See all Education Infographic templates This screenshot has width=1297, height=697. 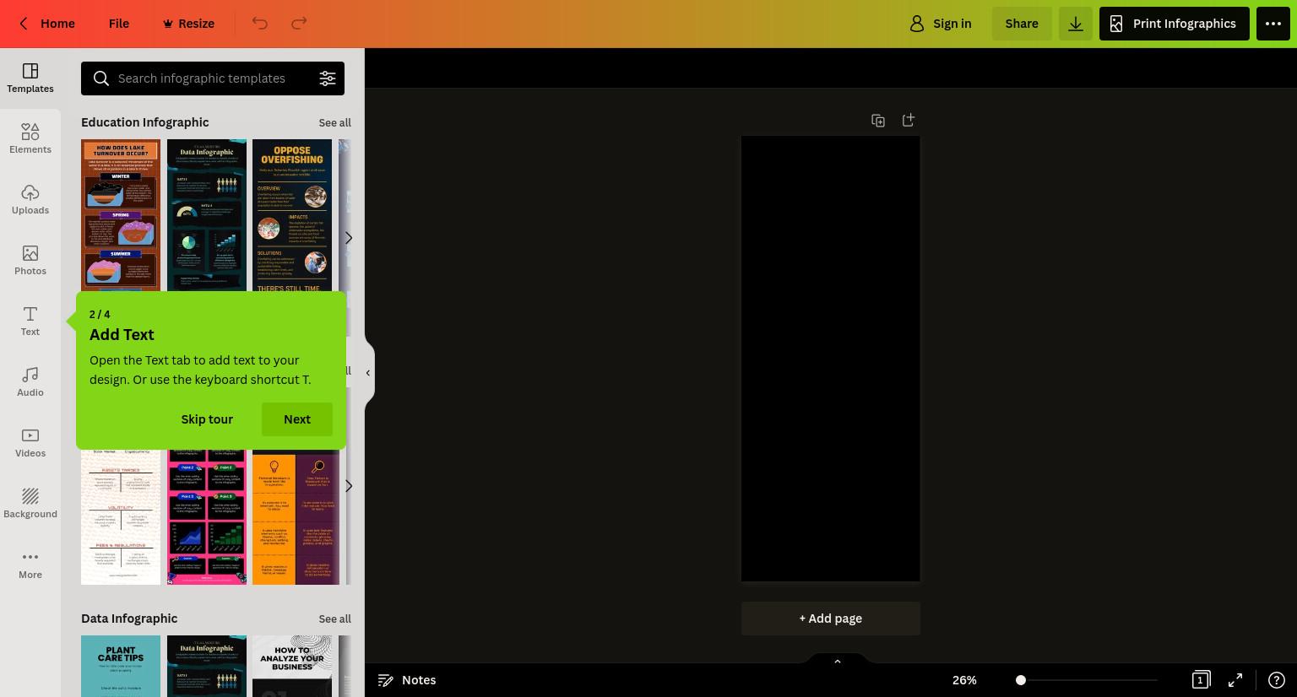point(334,122)
